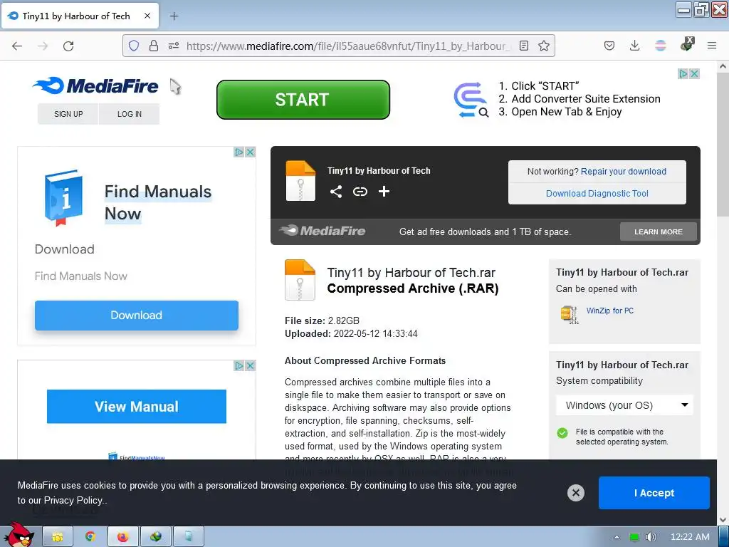Click the copy link chain icon
729x547 pixels.
(x=360, y=191)
